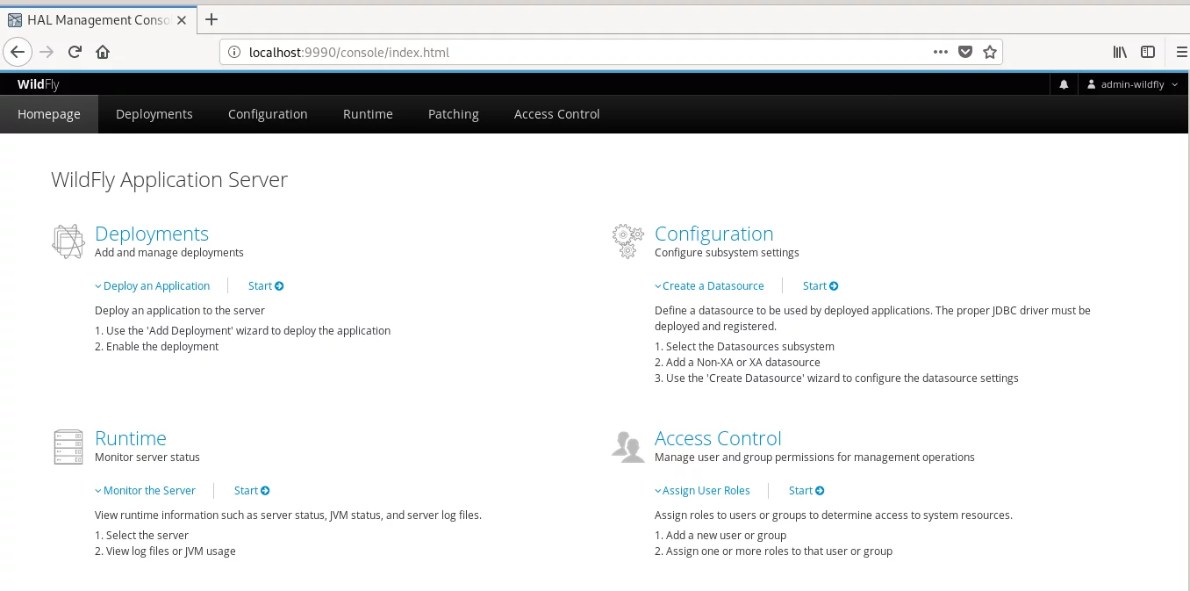Image resolution: width=1190 pixels, height=591 pixels.
Task: Start the Monitor the Server task
Action: 252,490
